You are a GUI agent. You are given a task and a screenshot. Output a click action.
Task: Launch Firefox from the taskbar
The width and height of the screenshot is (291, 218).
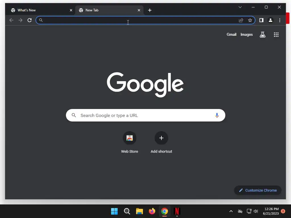pos(152,211)
